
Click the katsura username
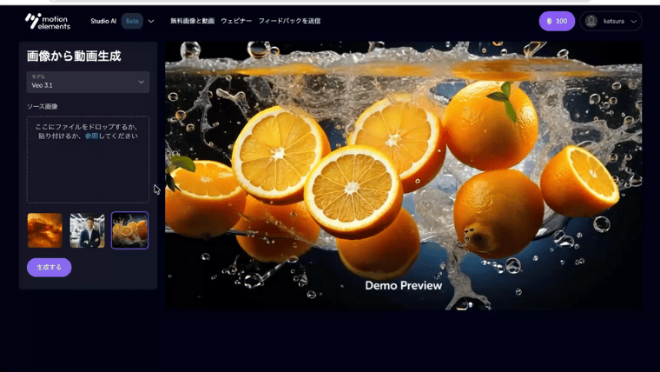coord(614,21)
